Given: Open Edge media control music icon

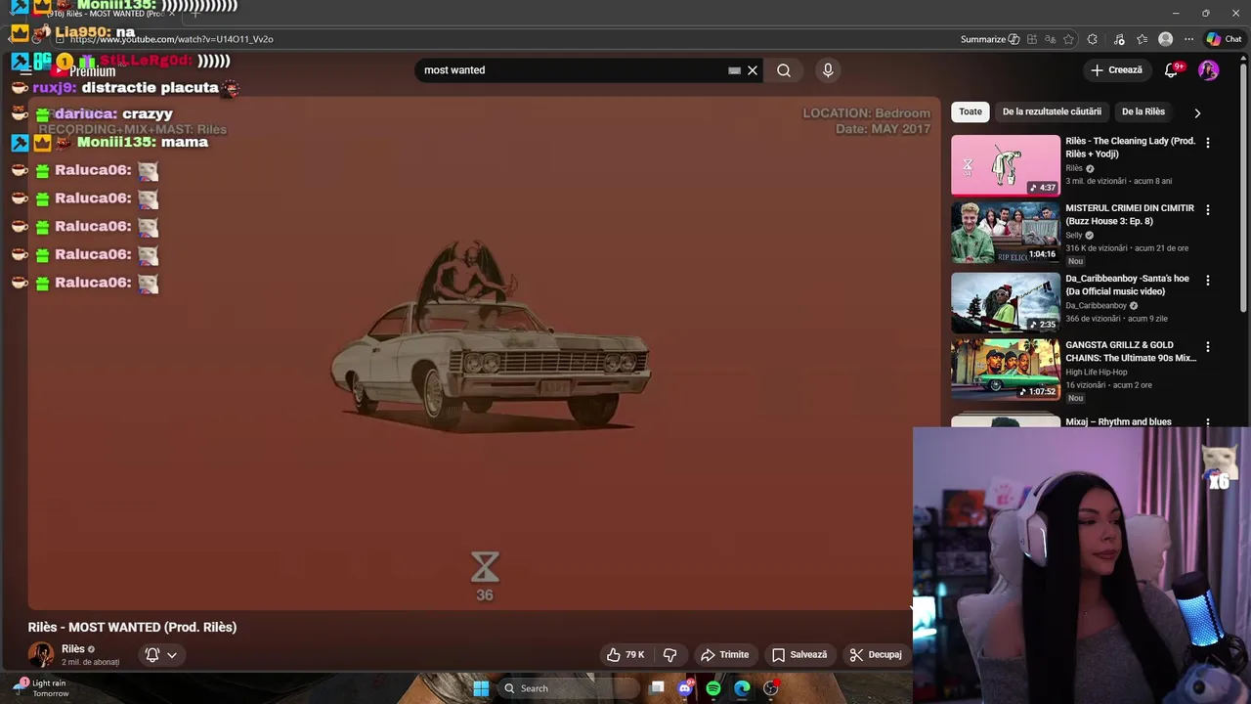Looking at the screenshot, I should click(x=1119, y=39).
